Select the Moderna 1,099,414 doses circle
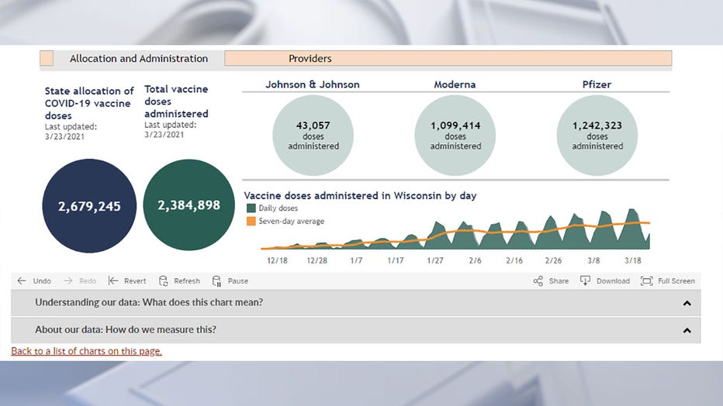The height and width of the screenshot is (406, 723). [x=455, y=136]
